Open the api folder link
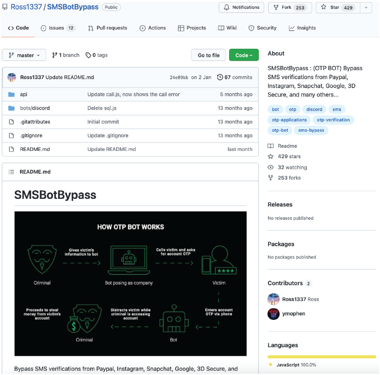This screenshot has width=380, height=375. 24,94
